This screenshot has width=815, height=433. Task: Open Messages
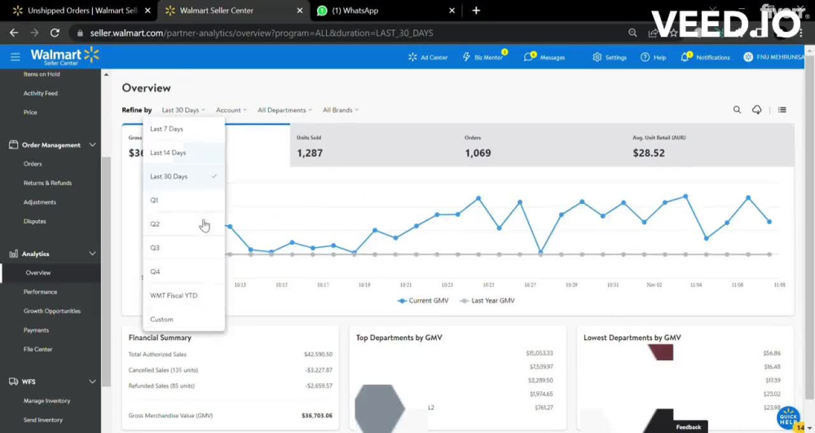point(544,57)
